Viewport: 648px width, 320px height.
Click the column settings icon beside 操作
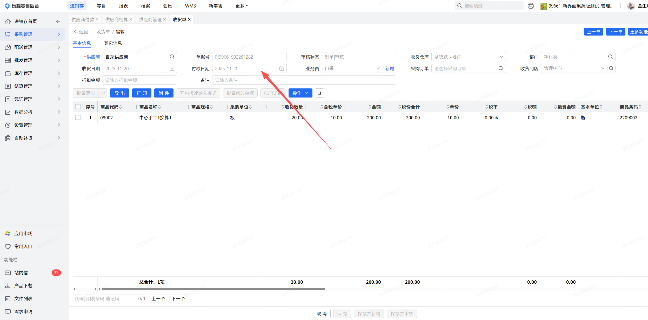pyautogui.click(x=319, y=93)
